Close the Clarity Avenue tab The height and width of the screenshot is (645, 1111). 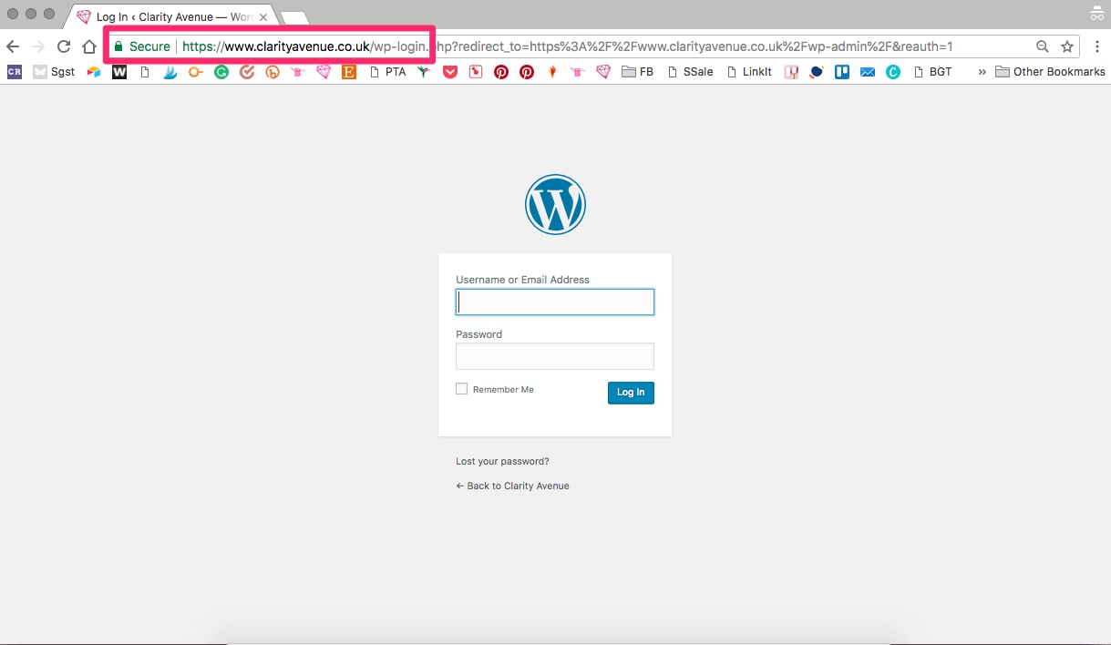tap(263, 17)
